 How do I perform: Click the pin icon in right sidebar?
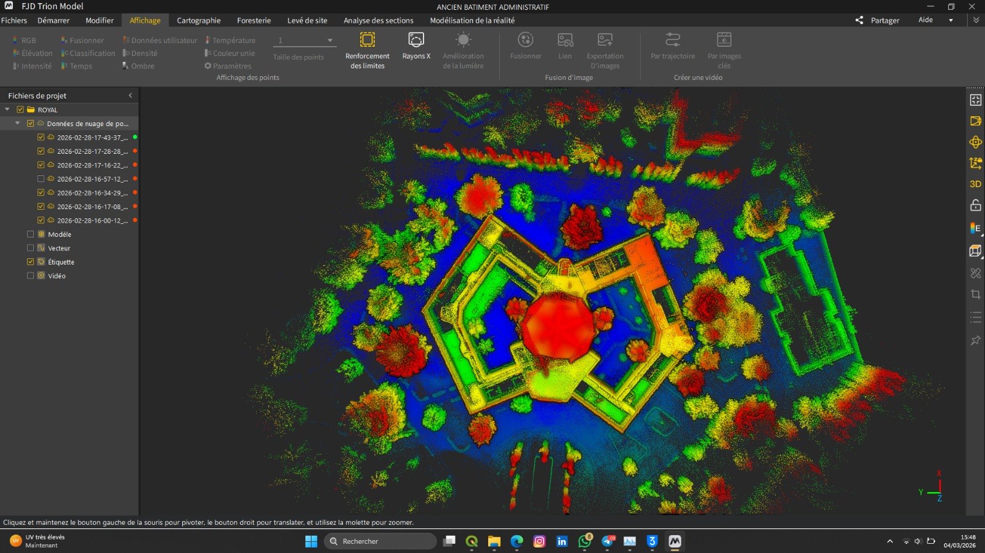pyautogui.click(x=975, y=340)
